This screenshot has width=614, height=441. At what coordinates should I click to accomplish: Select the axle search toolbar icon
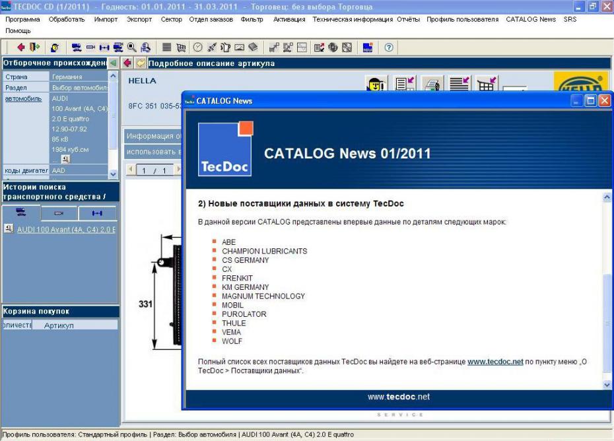tap(104, 48)
